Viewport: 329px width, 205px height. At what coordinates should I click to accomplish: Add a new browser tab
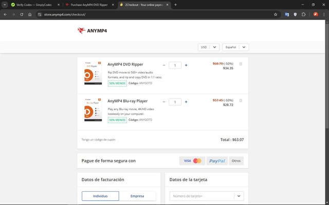[175, 5]
